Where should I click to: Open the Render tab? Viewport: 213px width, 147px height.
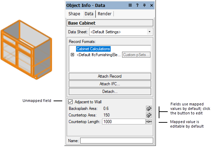click(x=104, y=14)
